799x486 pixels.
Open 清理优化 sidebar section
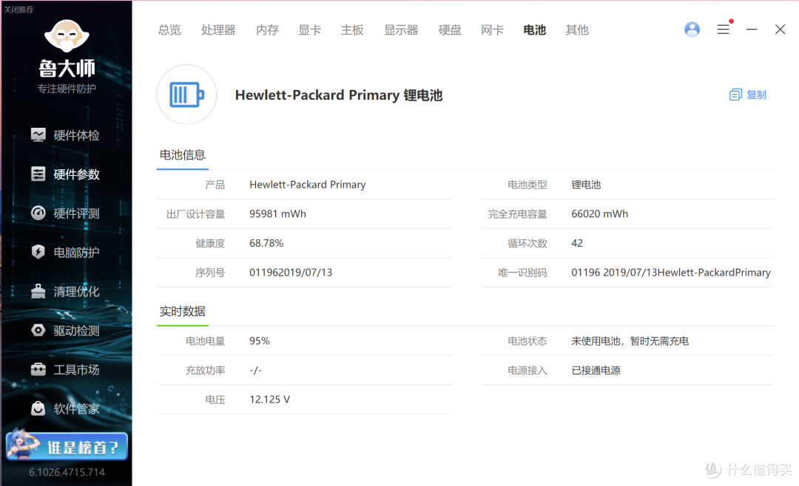tap(65, 292)
